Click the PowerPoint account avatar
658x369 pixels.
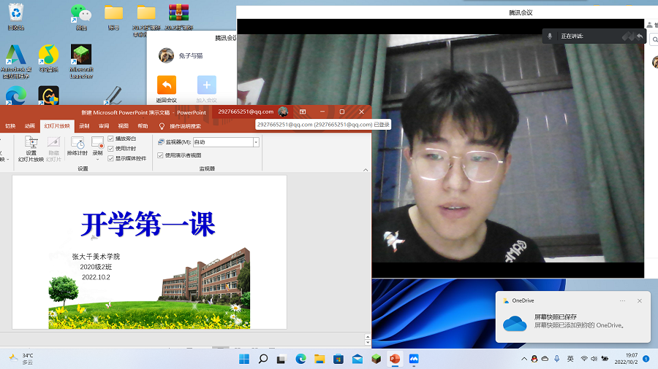tap(283, 112)
